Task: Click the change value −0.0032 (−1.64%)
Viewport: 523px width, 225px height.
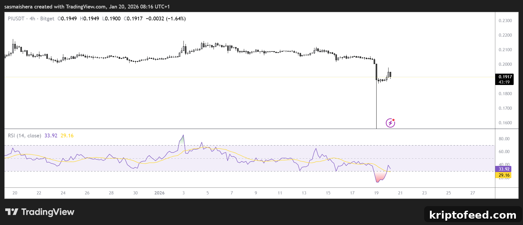Action: [x=166, y=19]
